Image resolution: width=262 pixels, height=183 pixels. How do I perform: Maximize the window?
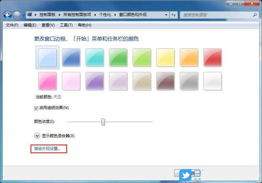[x=240, y=3]
